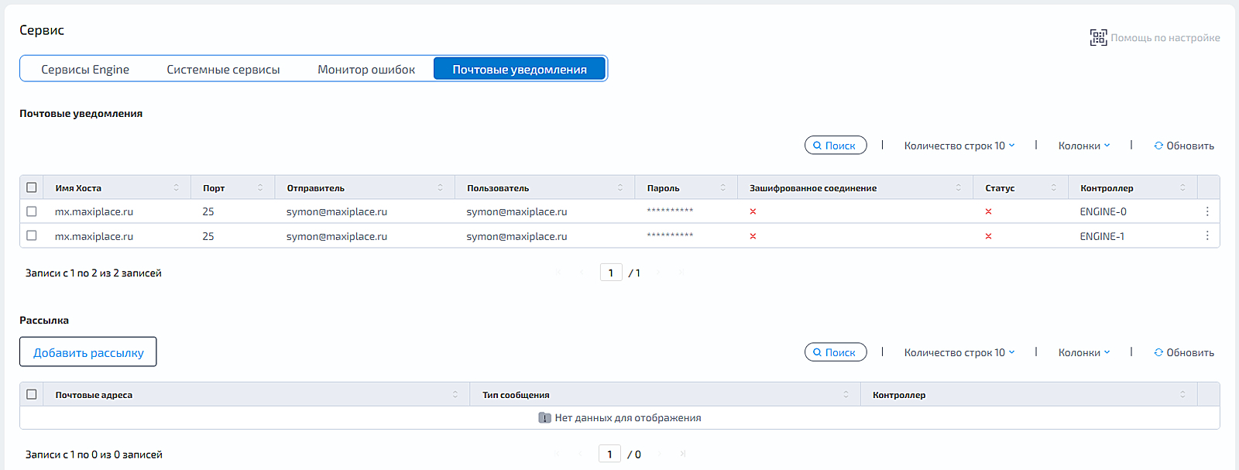The width and height of the screenshot is (1239, 470).
Task: Click Поиск in the Рассылка section
Action: [x=836, y=352]
